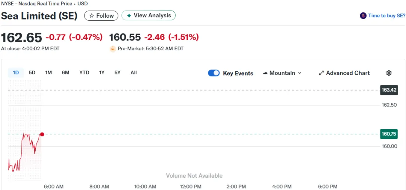
Task: Switch to the 5Y range
Action: coord(117,72)
